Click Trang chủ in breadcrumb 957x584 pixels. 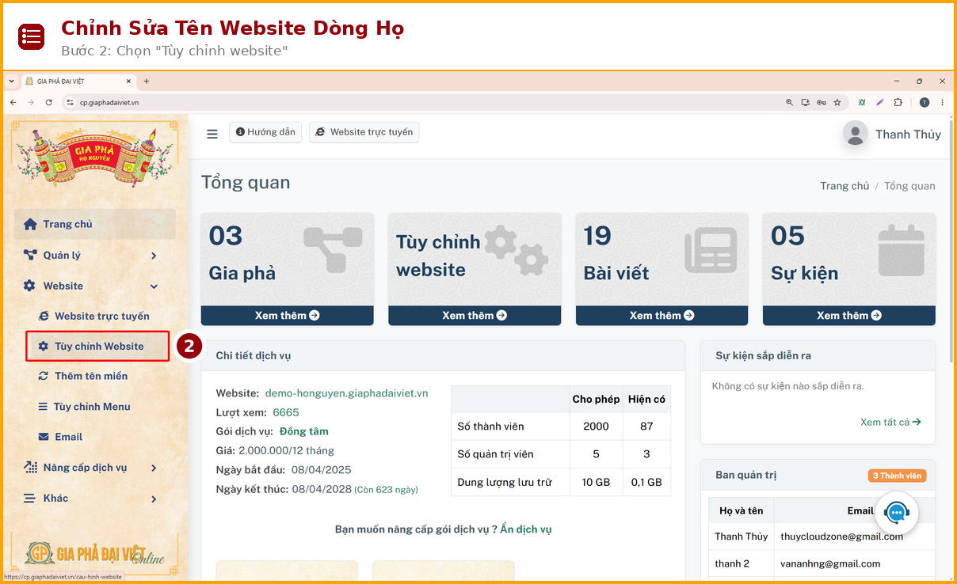(845, 186)
